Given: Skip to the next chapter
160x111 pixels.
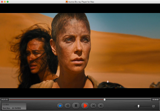Looking at the screenshot, I should (x=101, y=106).
